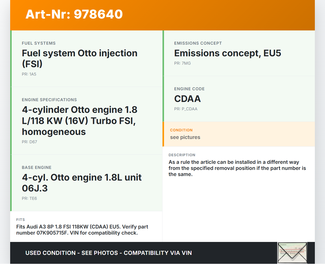Click the EMISSIONS CONCEPT label
The image size is (325, 264).
pos(198,43)
